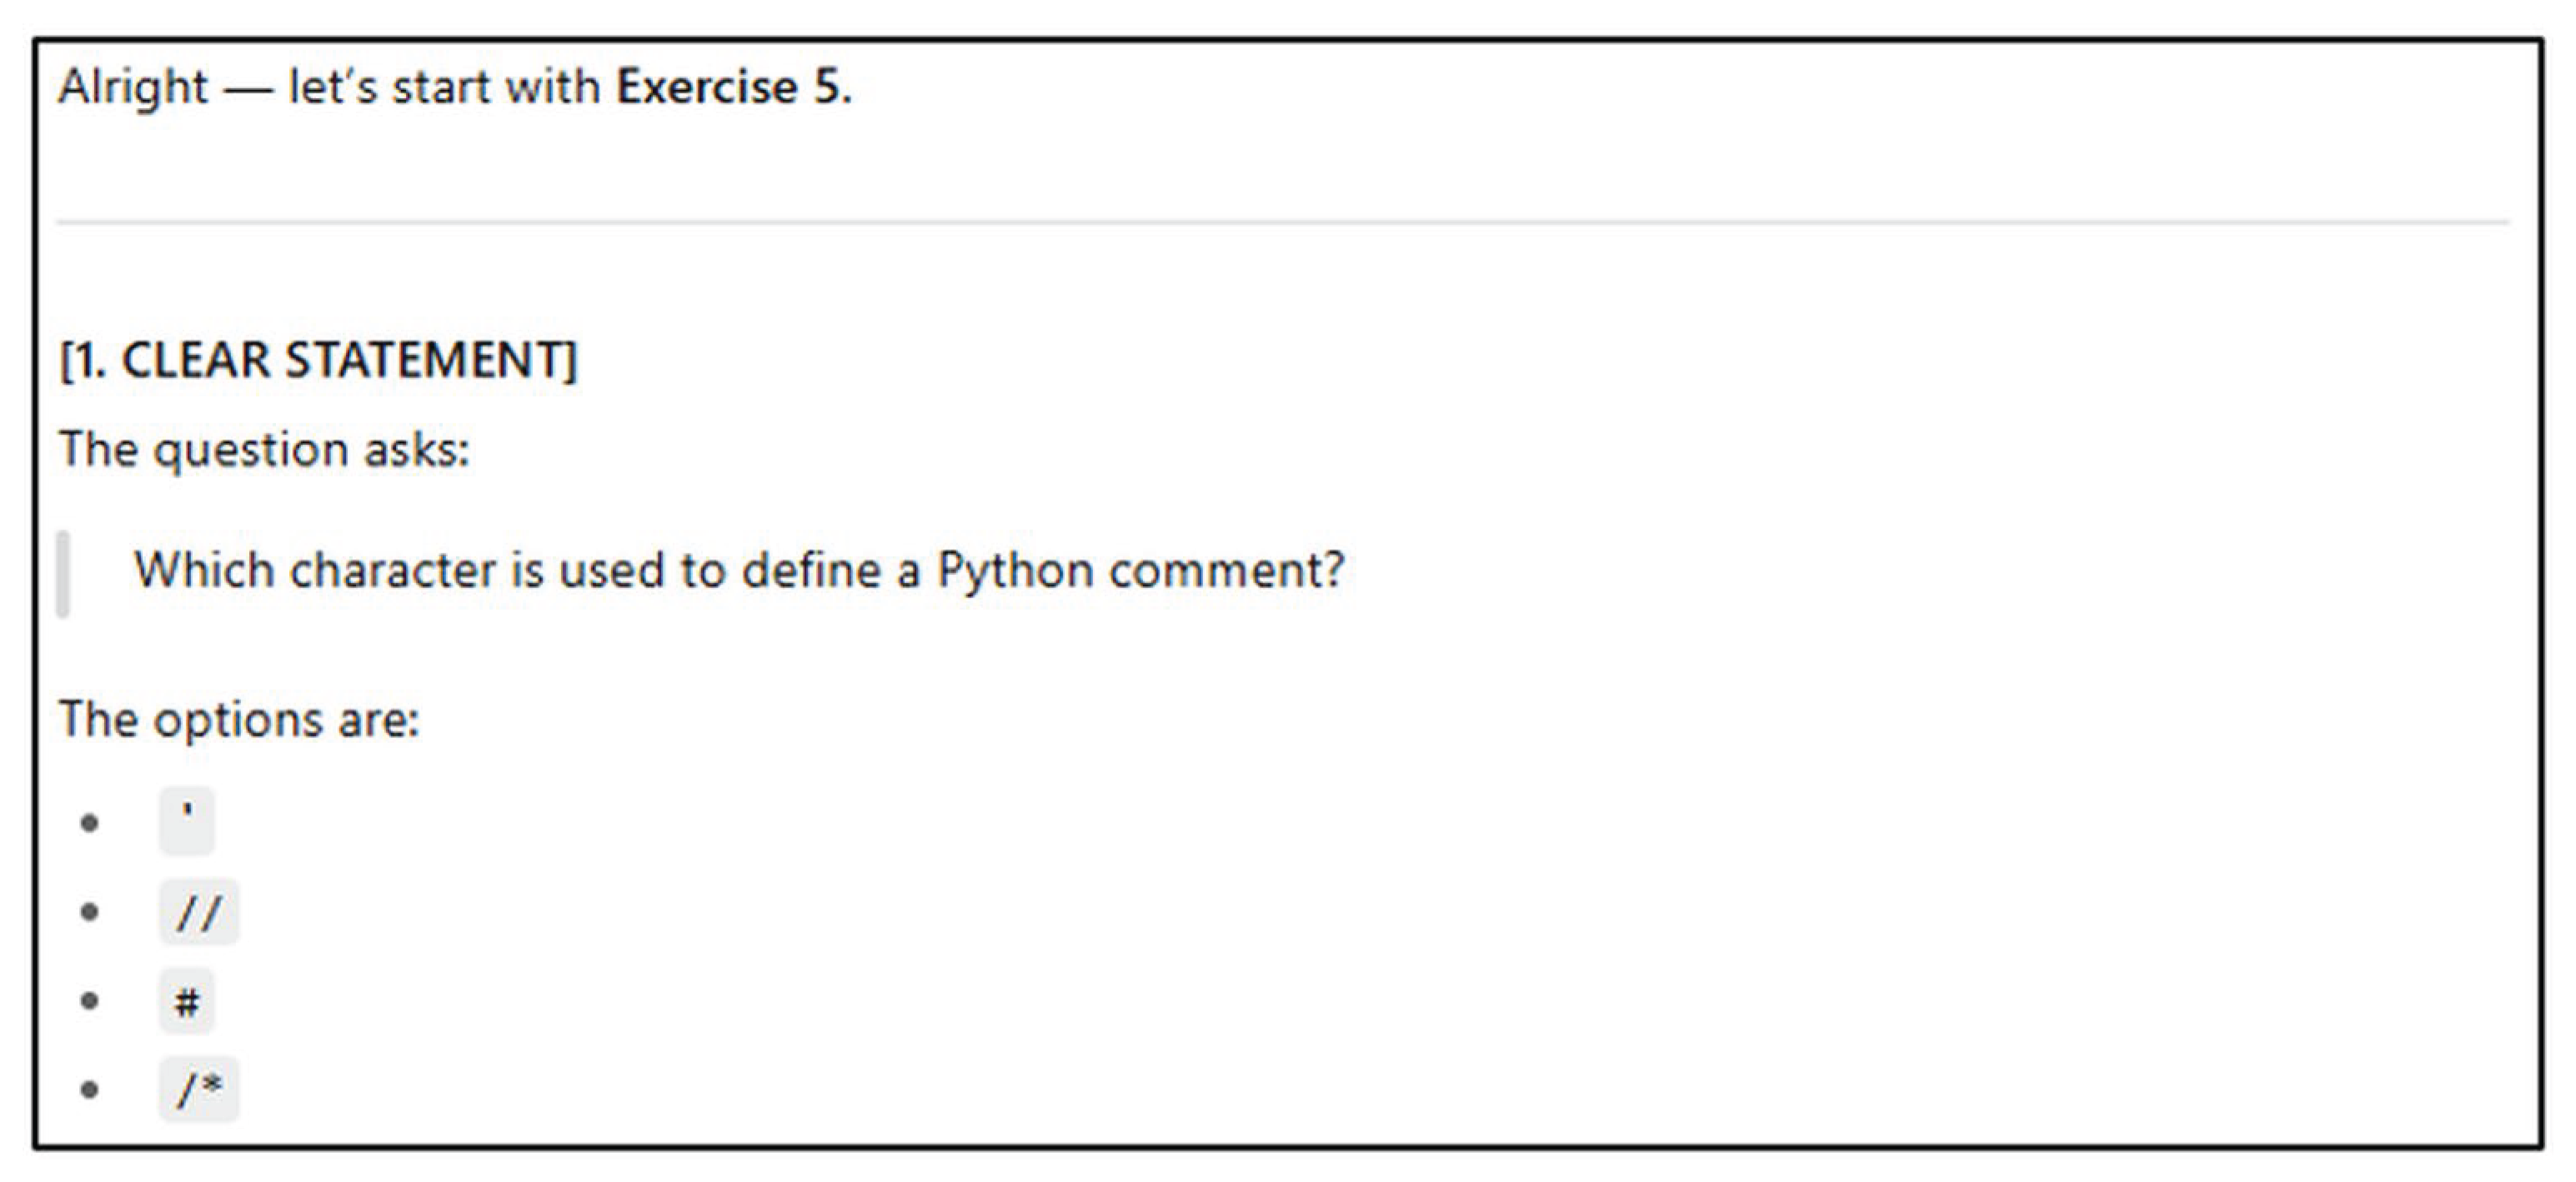
Task: Choose the # code option
Action: point(187,1000)
